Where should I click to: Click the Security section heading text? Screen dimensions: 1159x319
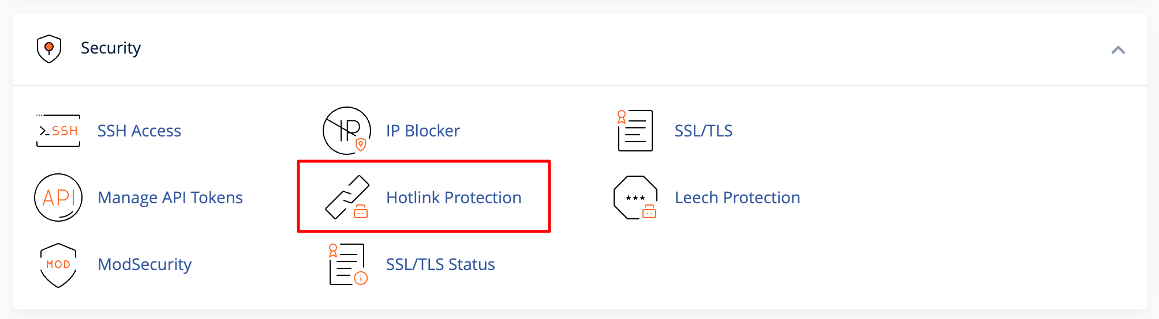(111, 48)
